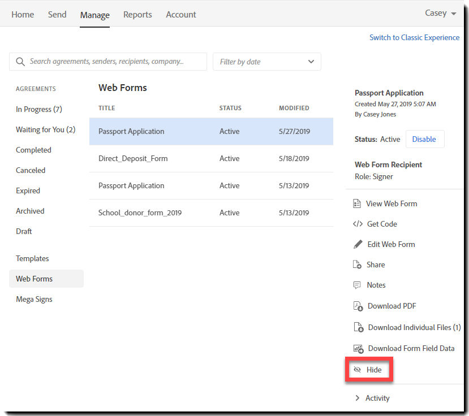The width and height of the screenshot is (469, 416).
Task: Click the Edit Web Form pencil icon
Action: point(358,244)
